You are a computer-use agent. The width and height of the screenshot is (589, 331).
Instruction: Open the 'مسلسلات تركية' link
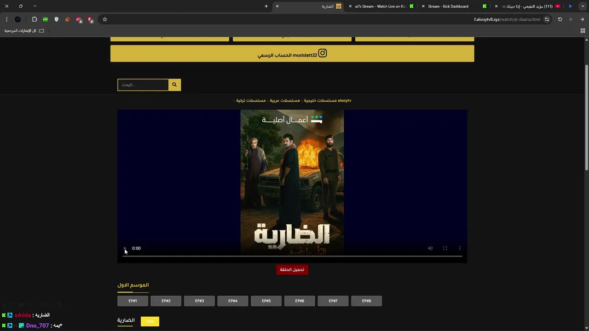click(251, 100)
